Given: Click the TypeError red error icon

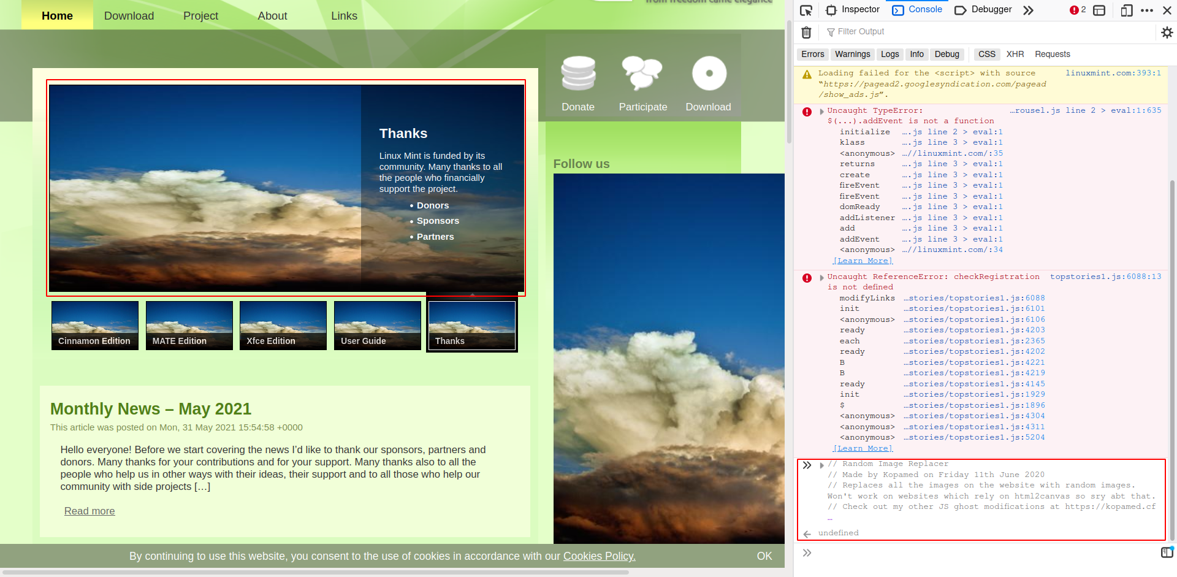Looking at the screenshot, I should pyautogui.click(x=807, y=112).
